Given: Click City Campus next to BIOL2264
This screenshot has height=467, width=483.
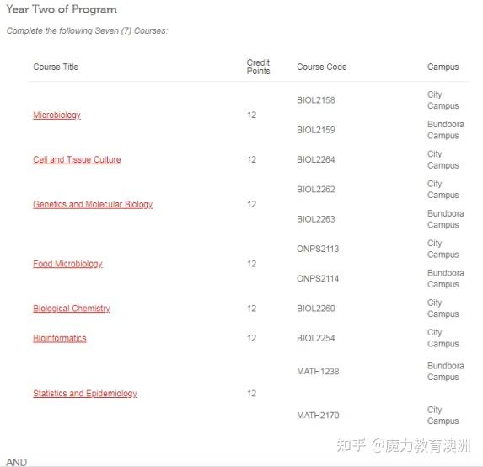Looking at the screenshot, I should click(443, 159).
